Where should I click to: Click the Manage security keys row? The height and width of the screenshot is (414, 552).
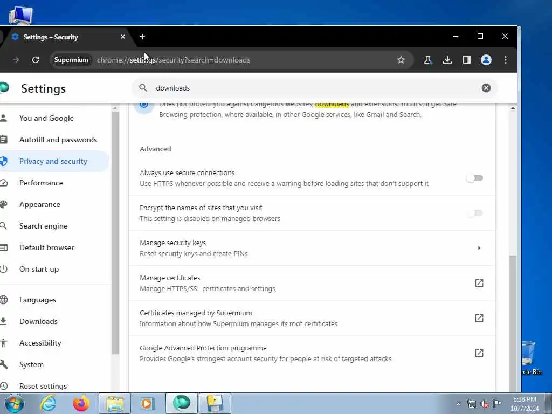tap(312, 248)
